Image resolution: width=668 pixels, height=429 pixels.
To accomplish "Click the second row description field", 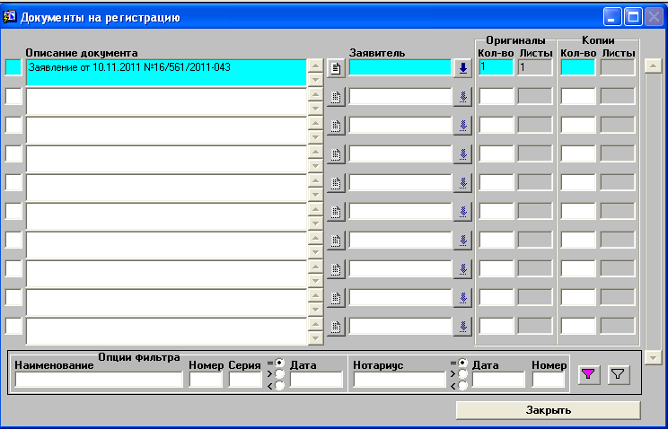I will (167, 101).
